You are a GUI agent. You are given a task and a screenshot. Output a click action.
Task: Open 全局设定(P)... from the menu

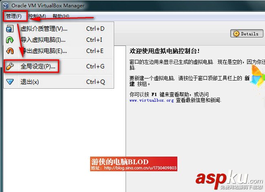point(59,66)
